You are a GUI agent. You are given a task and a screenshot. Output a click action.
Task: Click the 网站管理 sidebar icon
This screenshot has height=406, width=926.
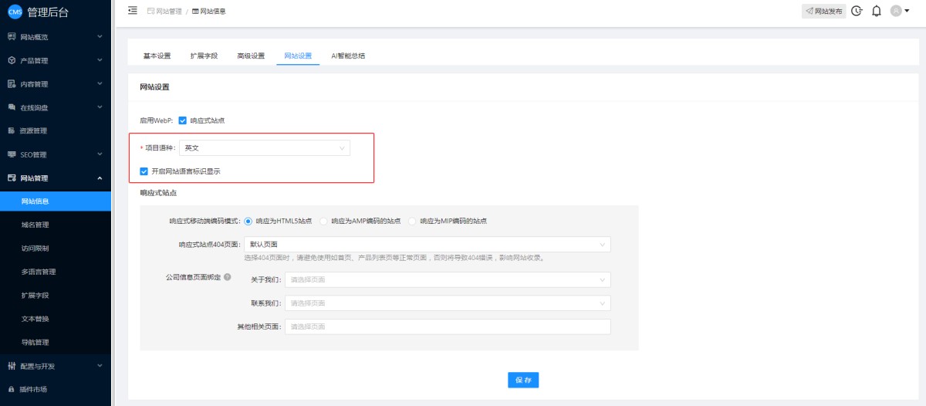tap(12, 178)
